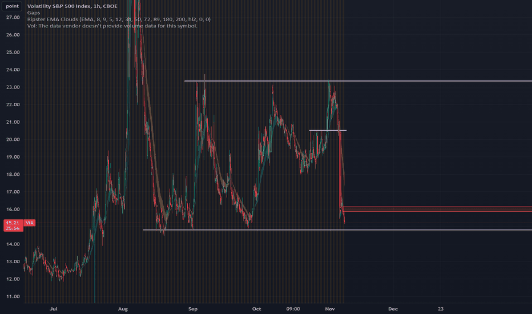Click the 21.00 price axis label
The image size is (532, 314).
click(13, 122)
